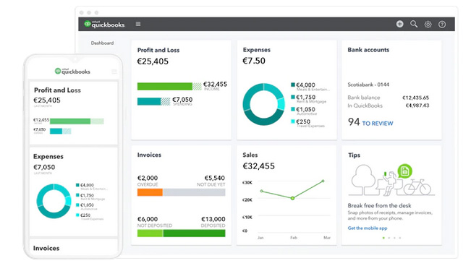Click the green receipt icon in Tips

pyautogui.click(x=404, y=171)
